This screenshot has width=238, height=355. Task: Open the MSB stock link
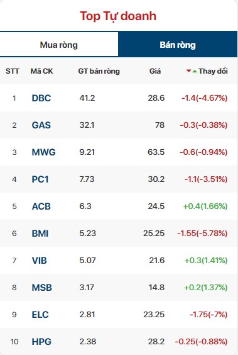[42, 287]
